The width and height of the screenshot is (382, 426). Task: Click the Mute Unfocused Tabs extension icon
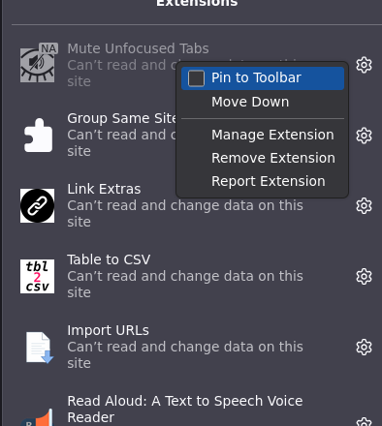[38, 65]
